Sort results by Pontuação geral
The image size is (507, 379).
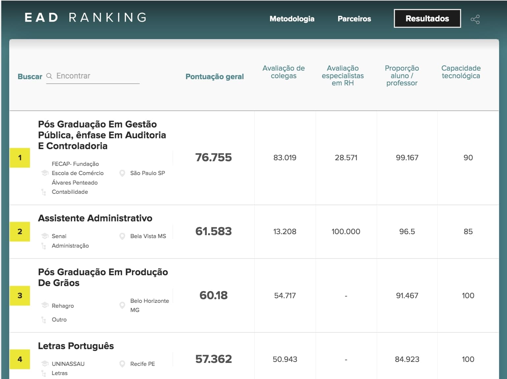click(x=214, y=76)
